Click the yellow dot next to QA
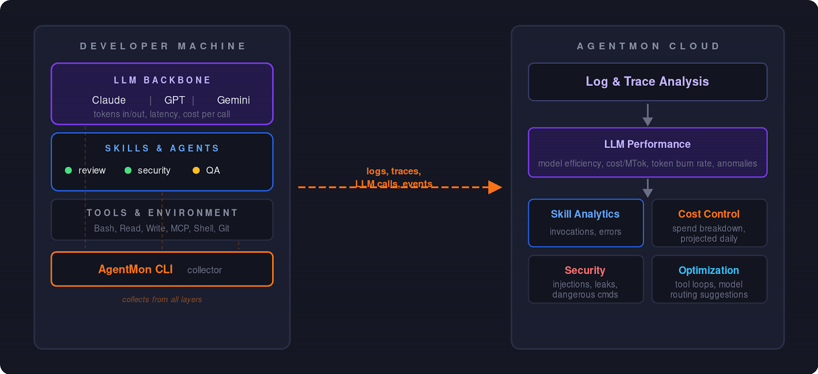Viewport: 818px width, 374px height. click(196, 170)
